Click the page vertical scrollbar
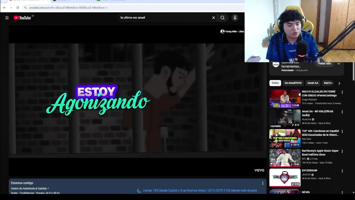Viewport: 355px width, 200px height. [x=353, y=71]
